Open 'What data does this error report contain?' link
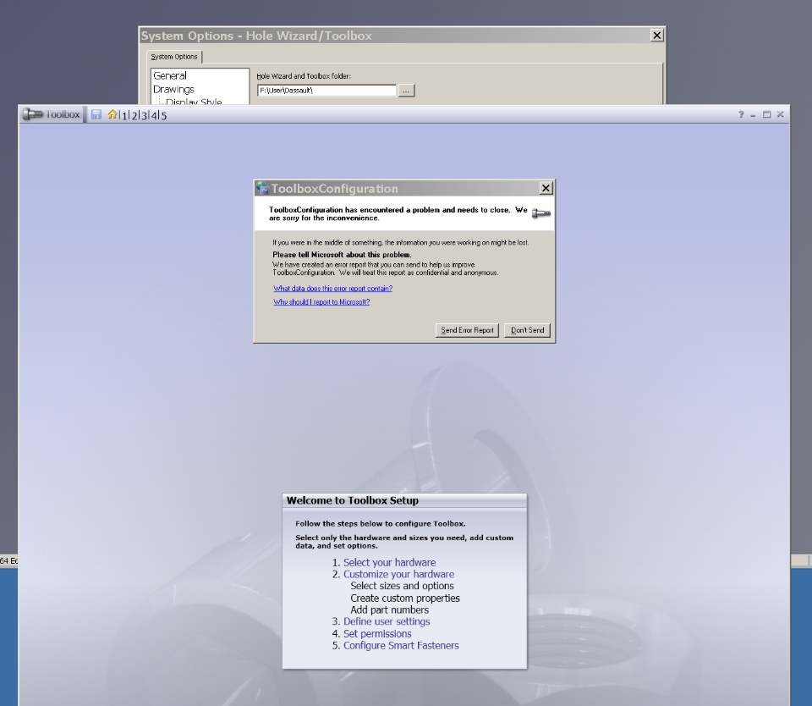Viewport: 812px width, 706px height. point(333,288)
